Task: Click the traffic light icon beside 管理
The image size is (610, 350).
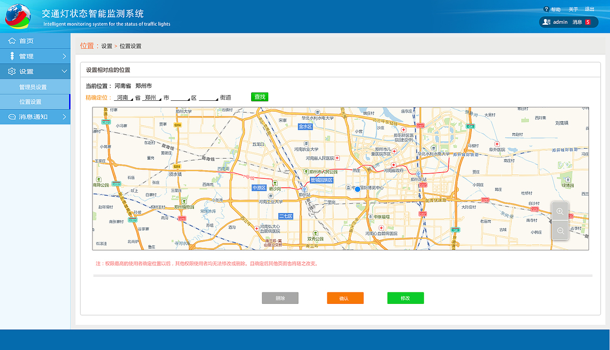Action: tap(12, 56)
